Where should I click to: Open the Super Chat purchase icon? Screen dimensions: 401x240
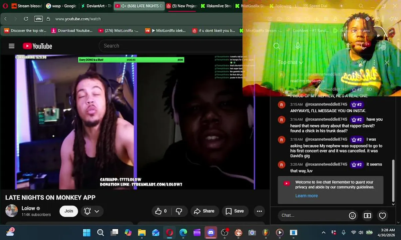(367, 215)
